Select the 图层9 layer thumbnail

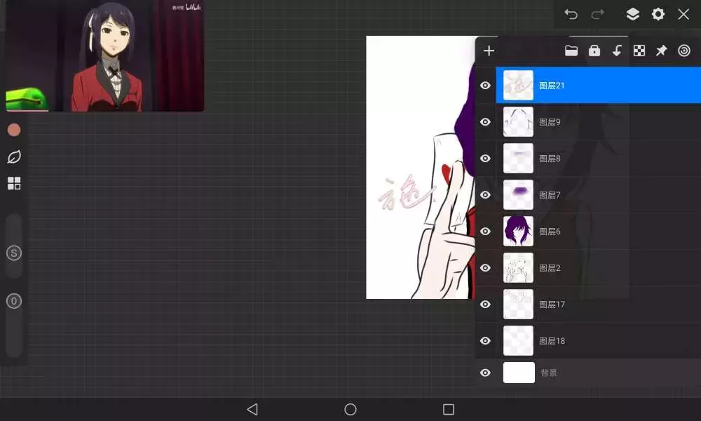[x=518, y=121]
